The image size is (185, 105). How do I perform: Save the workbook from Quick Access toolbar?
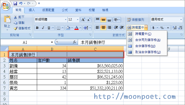[x=15, y=4]
